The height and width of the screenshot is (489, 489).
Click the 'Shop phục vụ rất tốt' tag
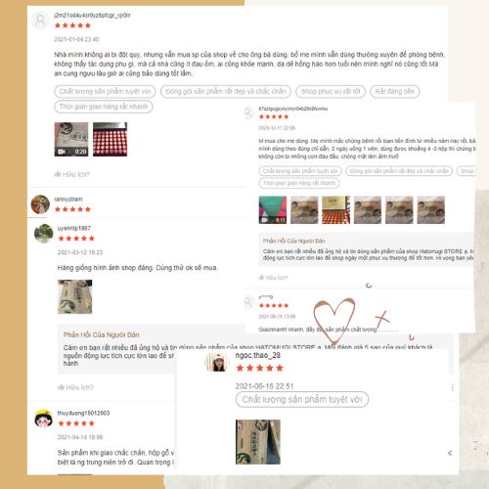331,91
